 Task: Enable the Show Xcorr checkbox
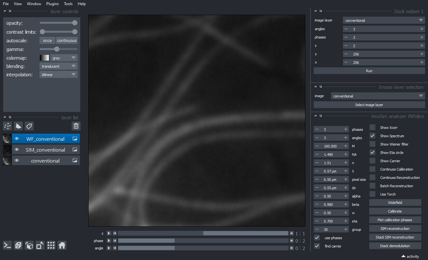coord(372,128)
